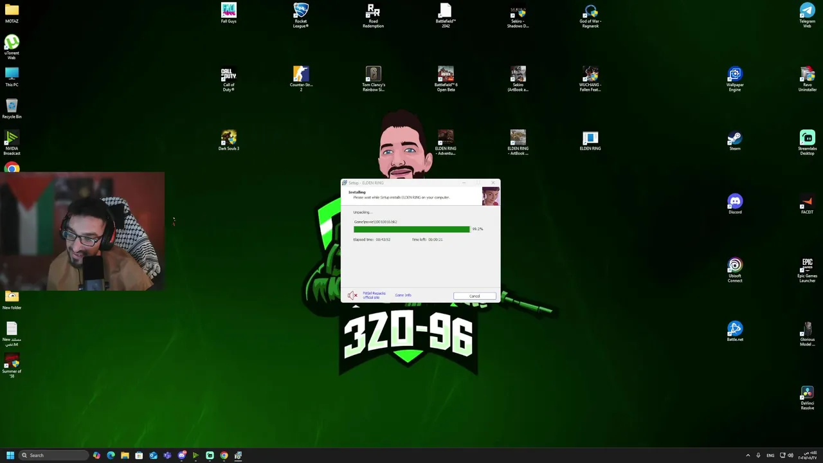The image size is (823, 463).
Task: Switch to Streamlabs in the taskbar
Action: tap(210, 455)
